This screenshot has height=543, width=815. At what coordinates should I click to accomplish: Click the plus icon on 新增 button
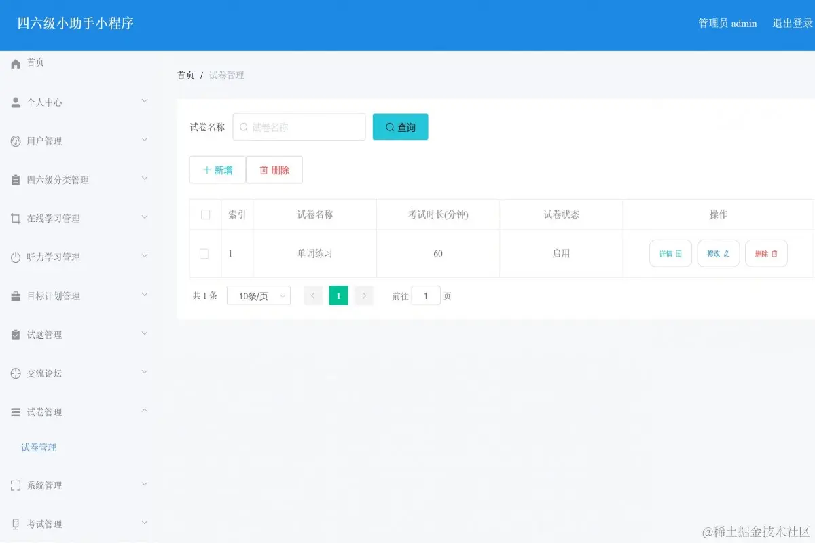click(x=207, y=170)
